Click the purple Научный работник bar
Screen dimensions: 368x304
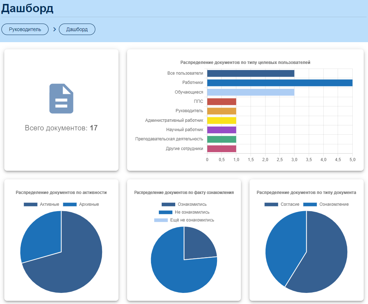click(x=222, y=130)
